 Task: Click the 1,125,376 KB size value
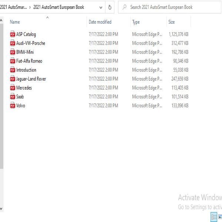(x=179, y=34)
